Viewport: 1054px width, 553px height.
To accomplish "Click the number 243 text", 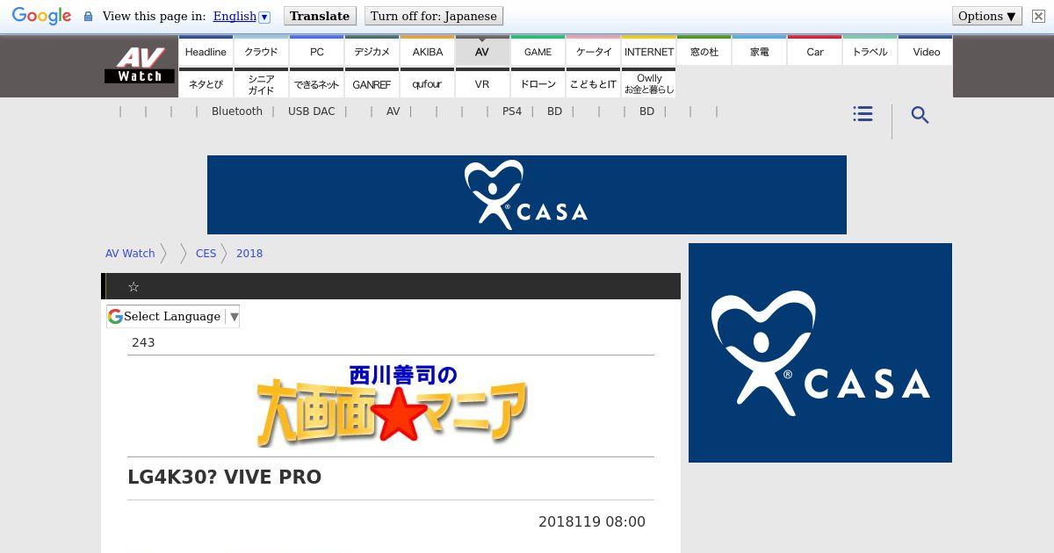I will coord(143,342).
